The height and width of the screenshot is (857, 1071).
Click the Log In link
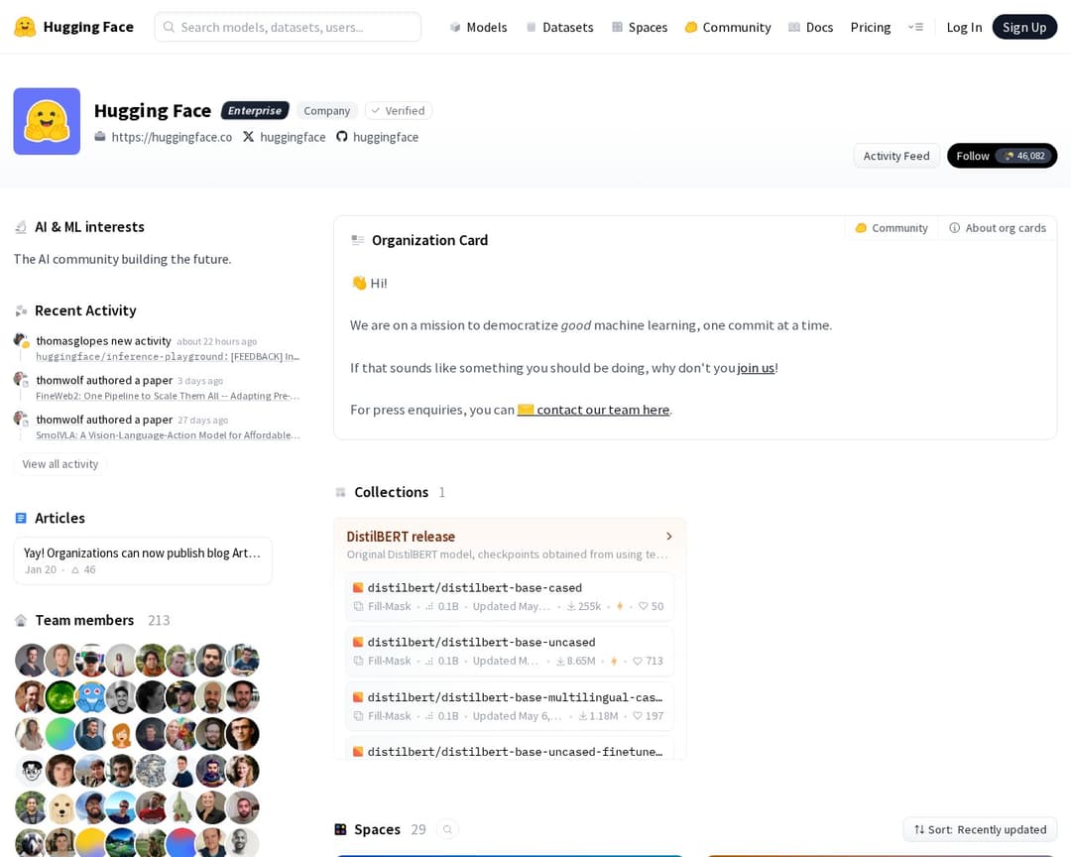(x=964, y=28)
